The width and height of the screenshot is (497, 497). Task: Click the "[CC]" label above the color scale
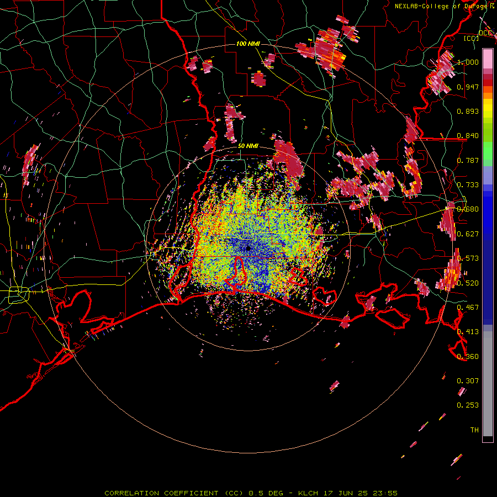[471, 38]
